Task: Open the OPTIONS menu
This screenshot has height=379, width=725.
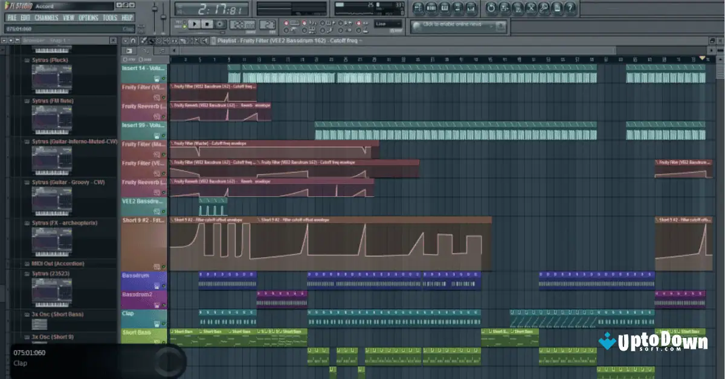Action: pos(89,18)
